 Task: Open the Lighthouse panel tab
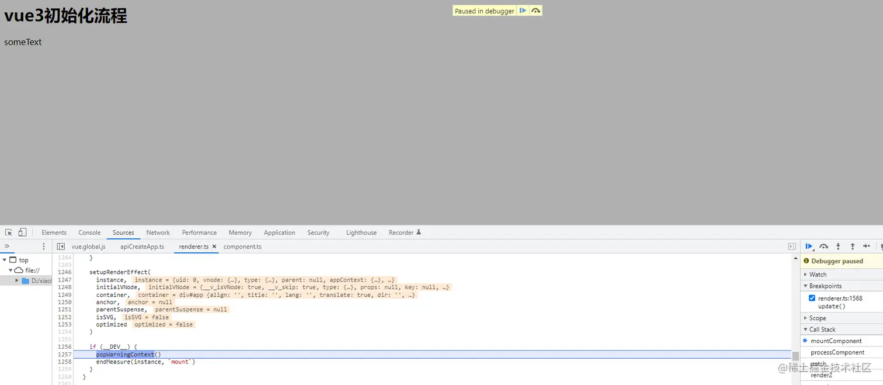[361, 233]
